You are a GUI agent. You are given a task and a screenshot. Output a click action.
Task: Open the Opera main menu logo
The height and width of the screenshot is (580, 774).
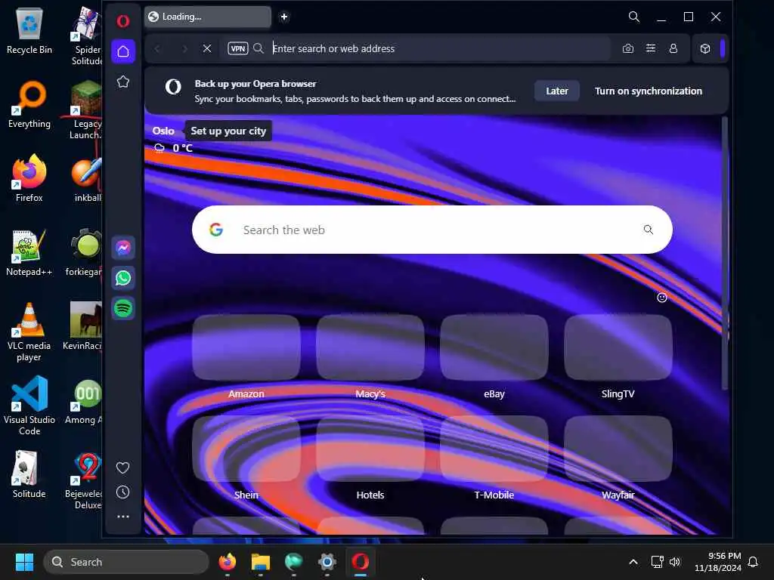[x=123, y=20]
